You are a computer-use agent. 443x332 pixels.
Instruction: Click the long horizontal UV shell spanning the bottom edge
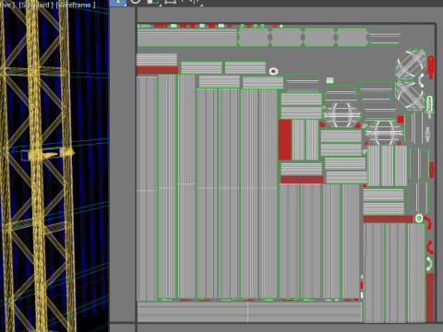point(249,312)
